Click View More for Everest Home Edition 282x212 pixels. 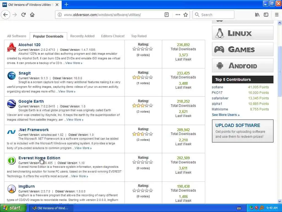pyautogui.click(x=80, y=176)
